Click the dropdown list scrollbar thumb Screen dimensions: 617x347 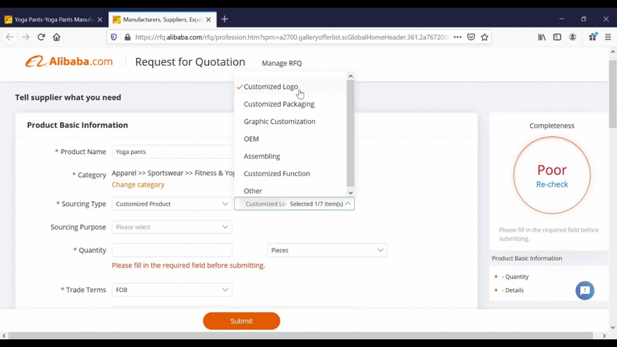[x=351, y=133]
